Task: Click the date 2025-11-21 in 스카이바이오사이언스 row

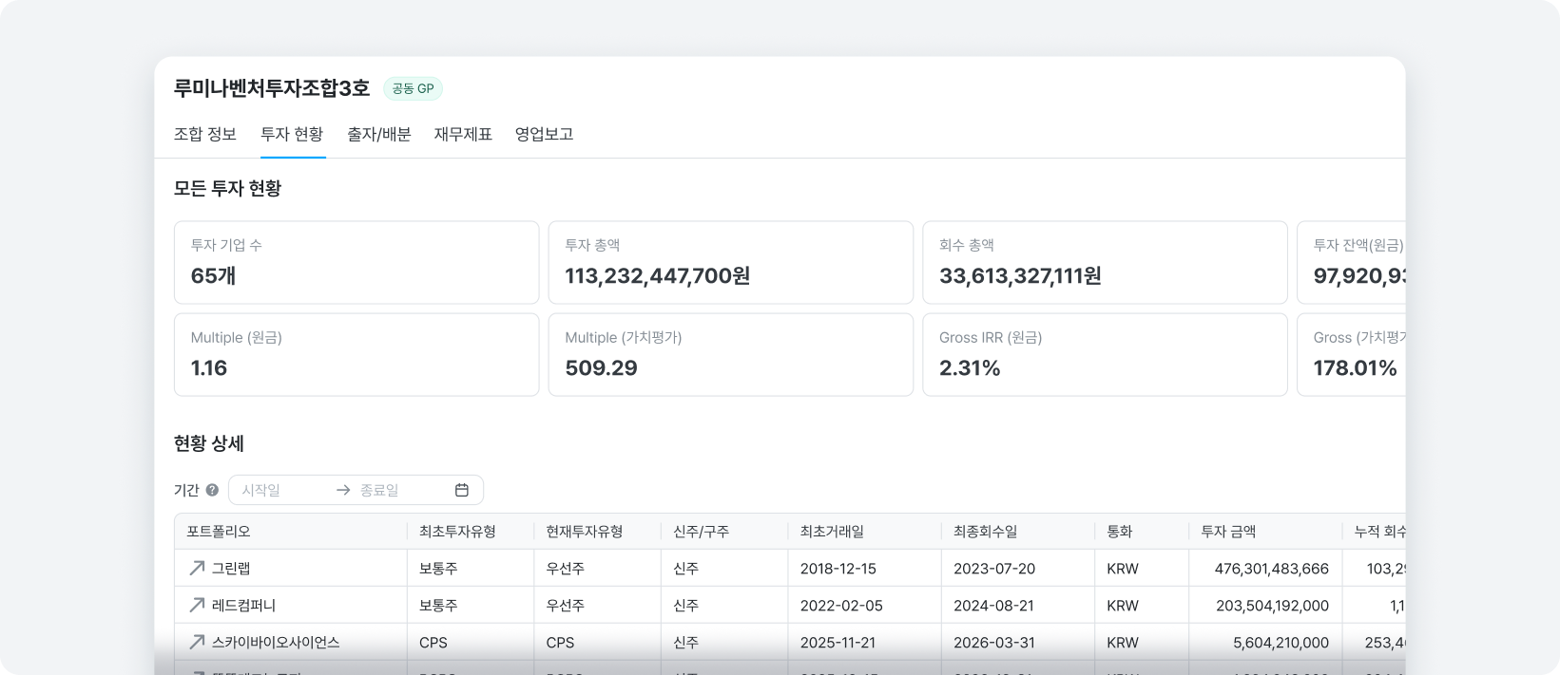Action: [x=838, y=643]
